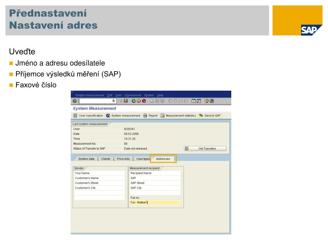Screen dimensions: 328x246
Task: Click the Recipient Name field
Action: click(x=155, y=173)
